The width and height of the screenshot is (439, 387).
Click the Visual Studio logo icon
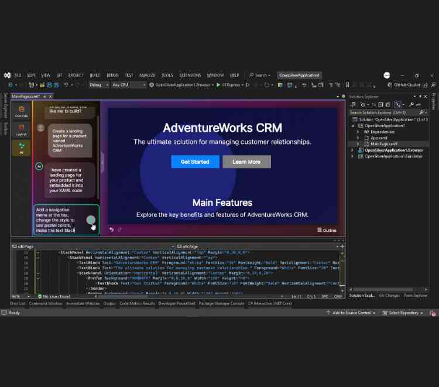7,75
